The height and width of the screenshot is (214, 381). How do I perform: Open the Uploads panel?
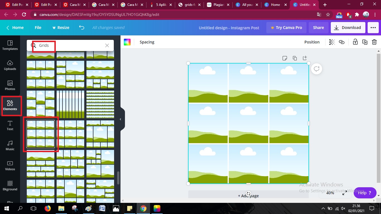10,65
